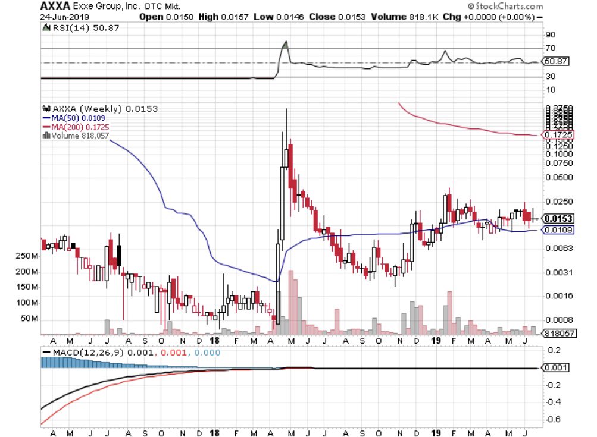Click the 0.0063 price axis label
This screenshot has width=597, height=437.
[559, 249]
